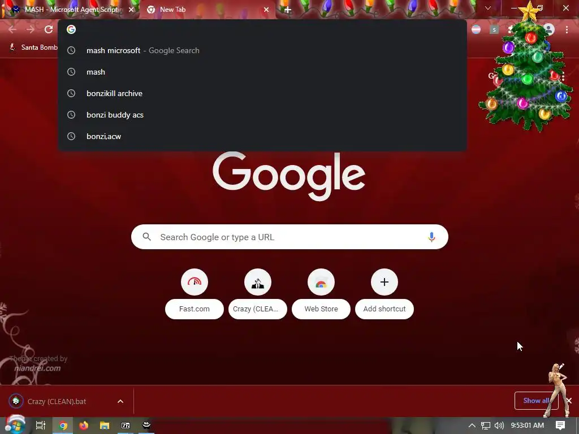Open the Action Center notifications icon
Image resolution: width=579 pixels, height=434 pixels.
coord(560,426)
